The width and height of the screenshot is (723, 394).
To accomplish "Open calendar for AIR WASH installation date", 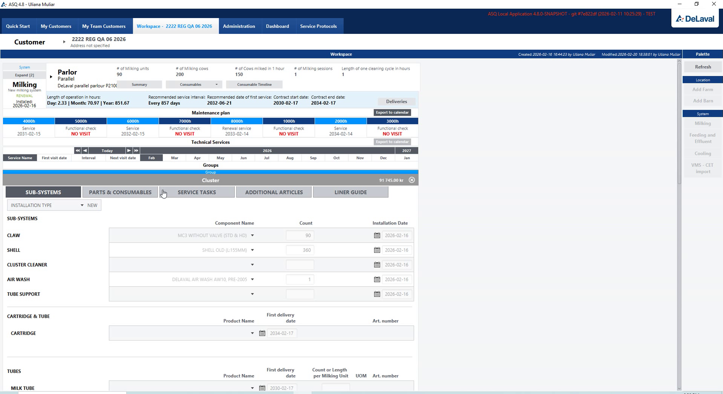I will (x=377, y=279).
